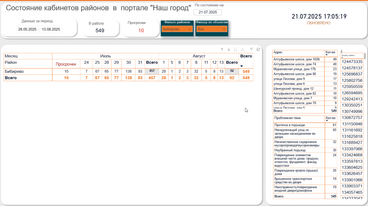368x206 pixels.
Task: Select request number 129242413
Action: pyautogui.click(x=352, y=99)
